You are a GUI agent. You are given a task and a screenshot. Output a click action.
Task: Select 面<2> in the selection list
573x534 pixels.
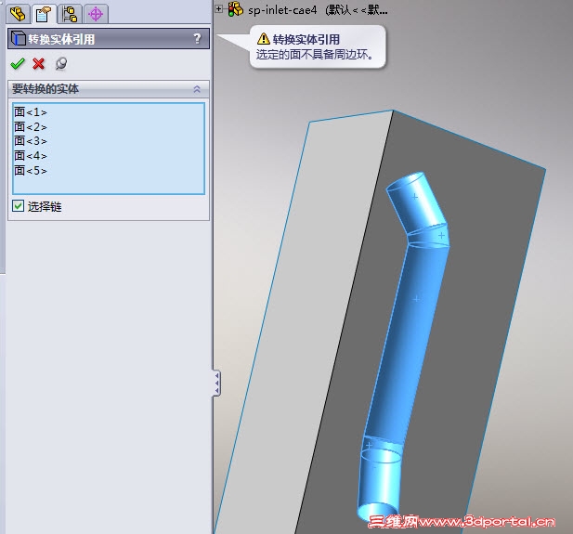pos(31,126)
